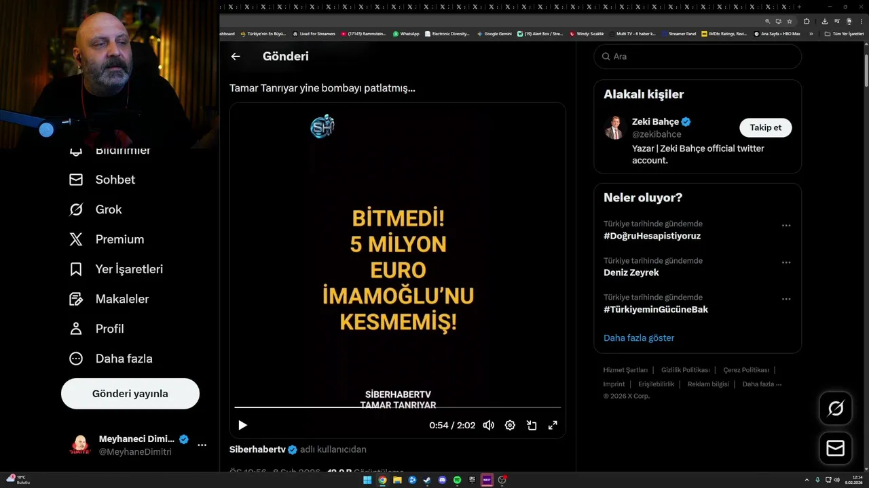Open Discord from the taskbar
The height and width of the screenshot is (488, 869).
click(442, 480)
